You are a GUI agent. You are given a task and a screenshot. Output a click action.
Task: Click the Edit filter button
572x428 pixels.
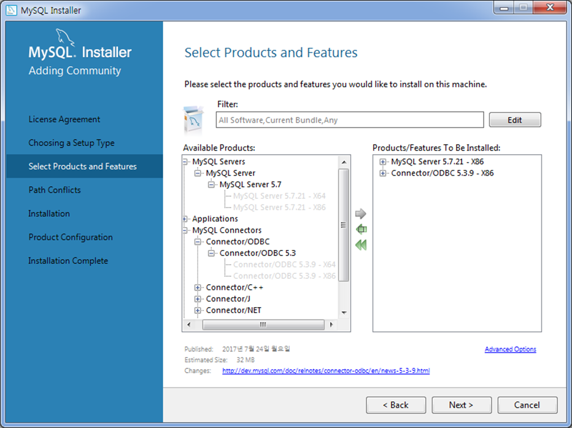515,120
